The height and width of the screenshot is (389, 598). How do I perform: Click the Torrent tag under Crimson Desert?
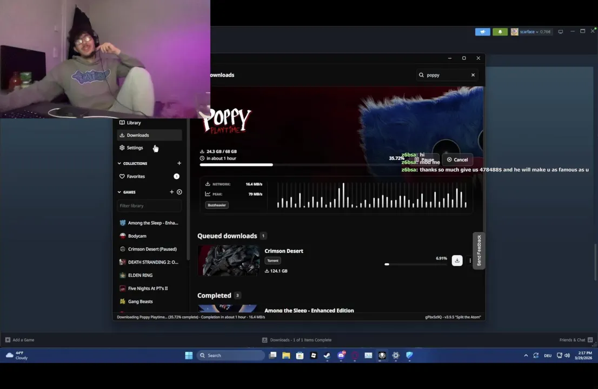(273, 260)
